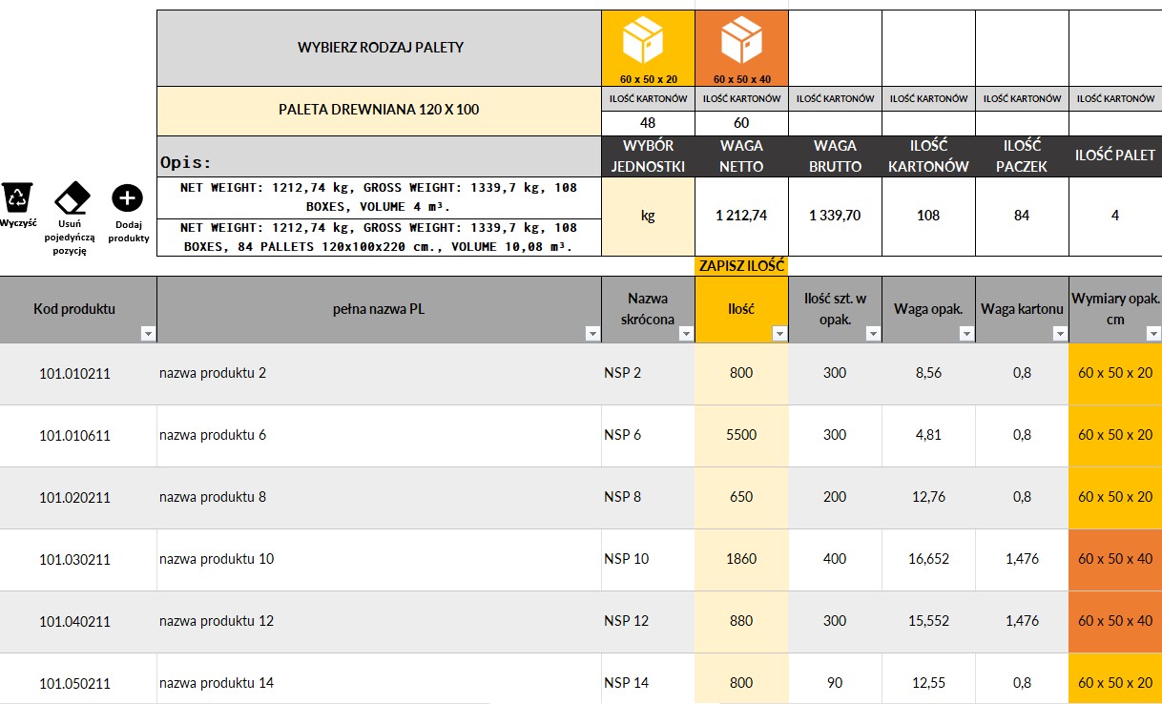
Task: Click the Dodaj produkty plus icon
Action: click(x=127, y=197)
